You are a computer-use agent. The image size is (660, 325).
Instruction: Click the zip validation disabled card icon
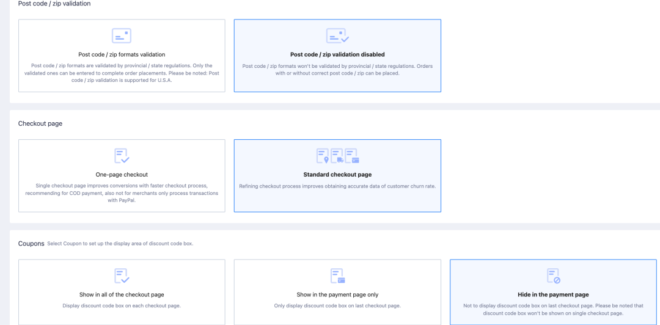(x=337, y=36)
